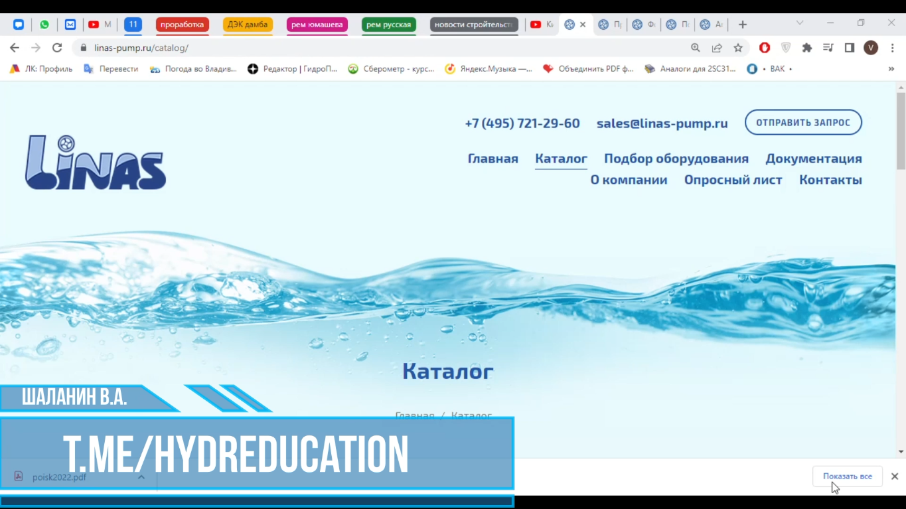Screen dimensions: 906x509
Task: Toggle the browser side panel
Action: pos(850,48)
